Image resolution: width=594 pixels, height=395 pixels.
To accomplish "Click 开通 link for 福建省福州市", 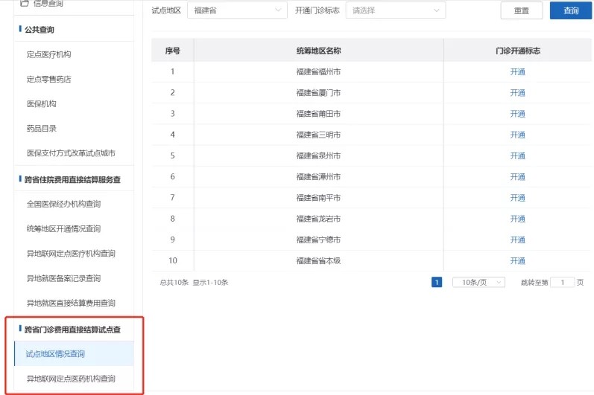I will [x=517, y=72].
